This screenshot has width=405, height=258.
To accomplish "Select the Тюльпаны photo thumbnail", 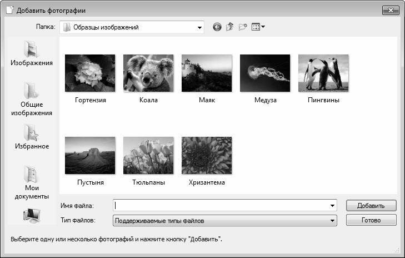I will 148,155.
